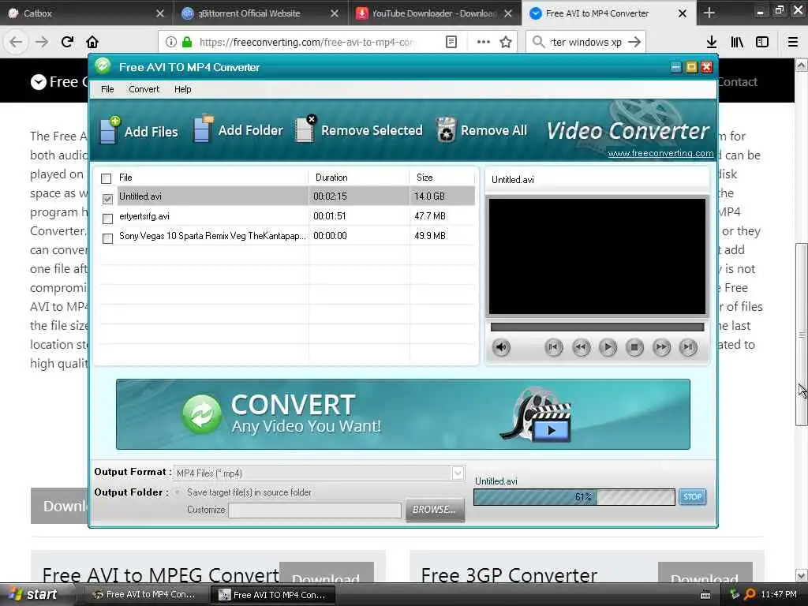Check the Sony Vegas 10 Sparta Remix checkbox
Image resolution: width=808 pixels, height=606 pixels.
pos(107,238)
